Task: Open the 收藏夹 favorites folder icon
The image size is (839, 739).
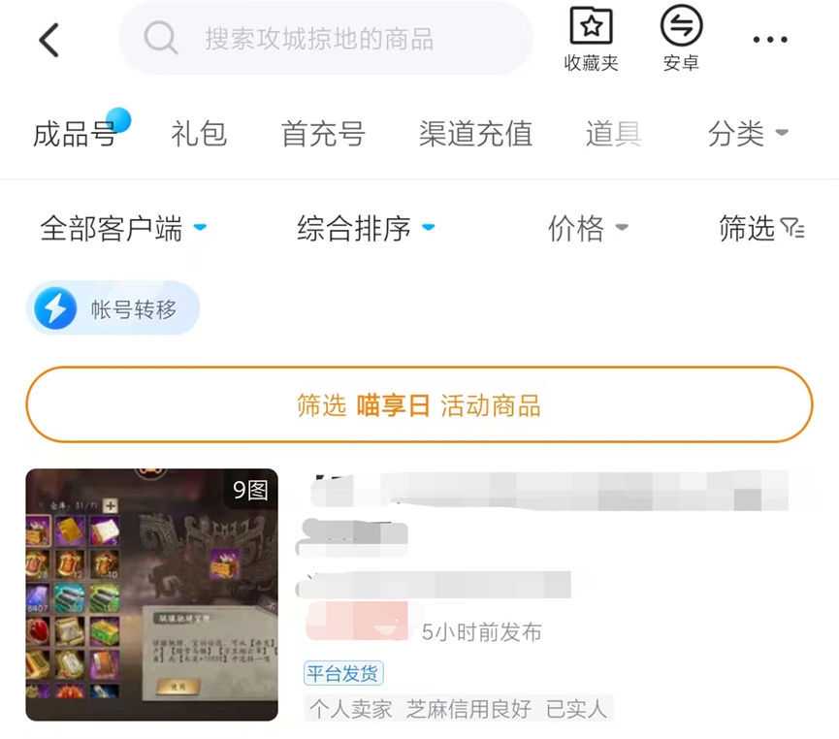Action: [591, 25]
